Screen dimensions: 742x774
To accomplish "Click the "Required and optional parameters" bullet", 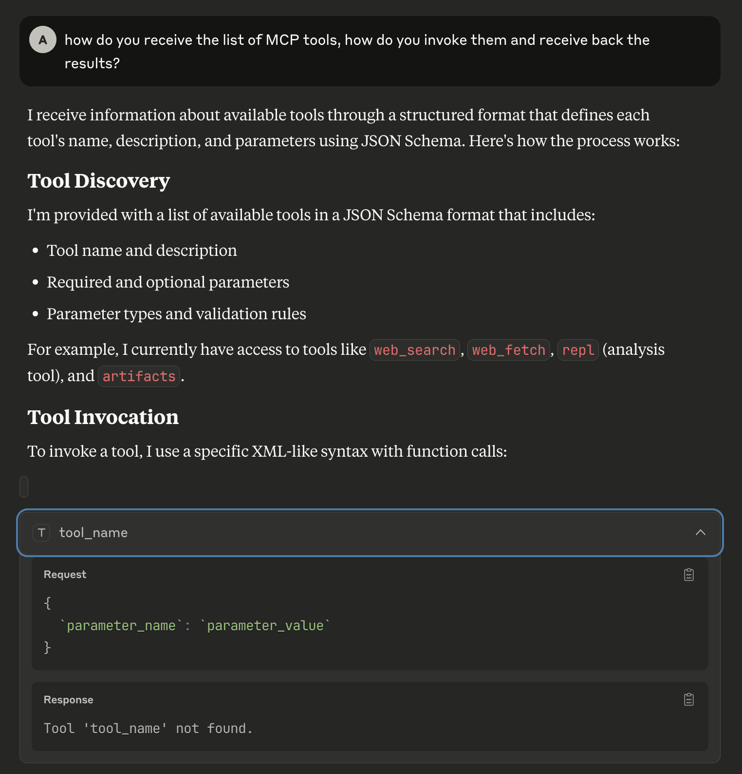I will click(x=168, y=282).
